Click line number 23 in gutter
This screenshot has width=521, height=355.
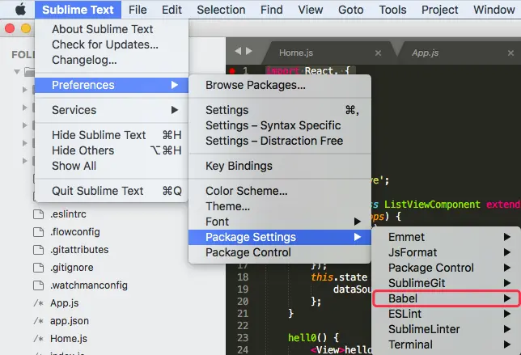[x=243, y=338]
